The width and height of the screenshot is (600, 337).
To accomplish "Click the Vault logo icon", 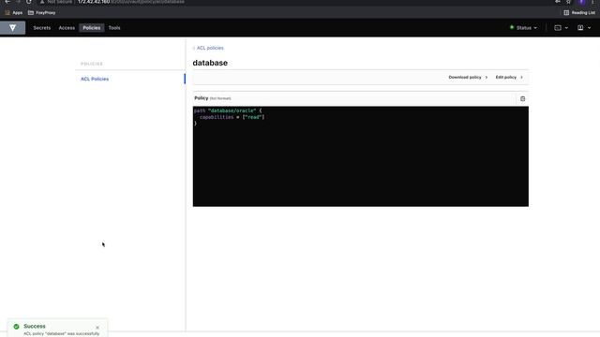I will (x=12, y=28).
